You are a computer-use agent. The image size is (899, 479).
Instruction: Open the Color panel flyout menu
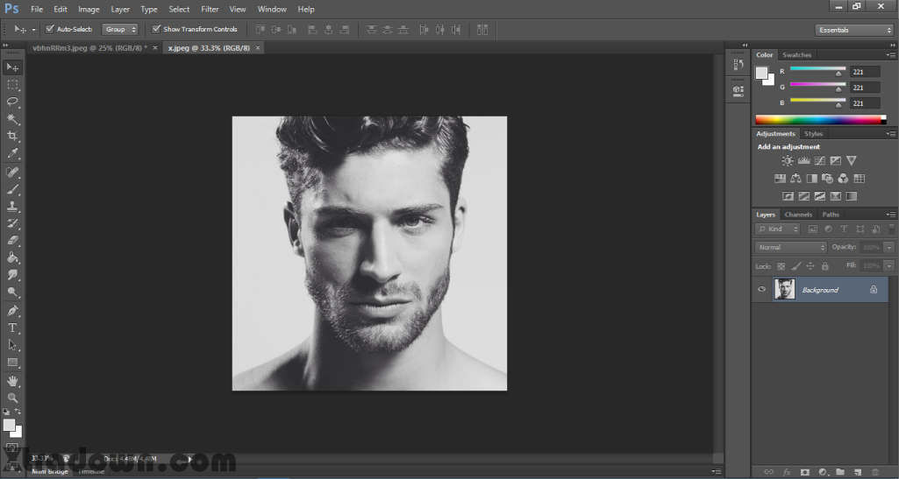(x=891, y=55)
